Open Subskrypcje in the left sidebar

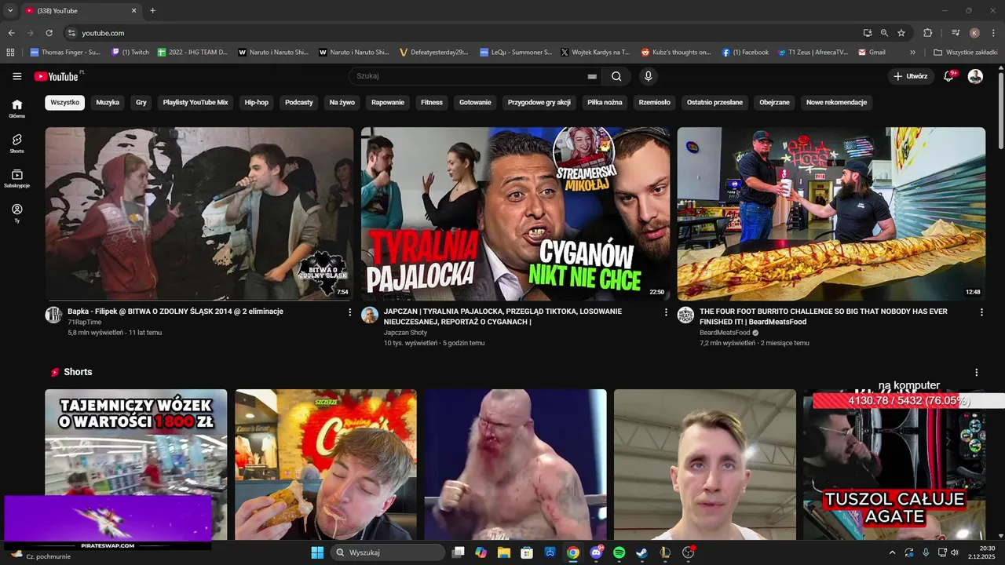(x=16, y=178)
